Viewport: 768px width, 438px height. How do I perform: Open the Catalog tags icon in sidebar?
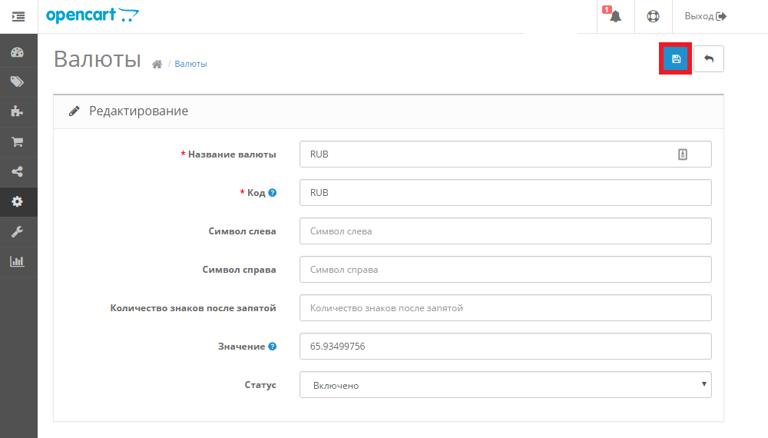[x=18, y=82]
